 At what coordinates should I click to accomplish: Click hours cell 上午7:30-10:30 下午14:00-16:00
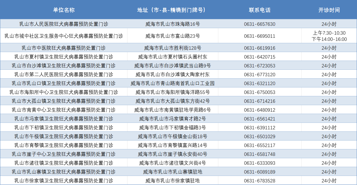pos(329,36)
